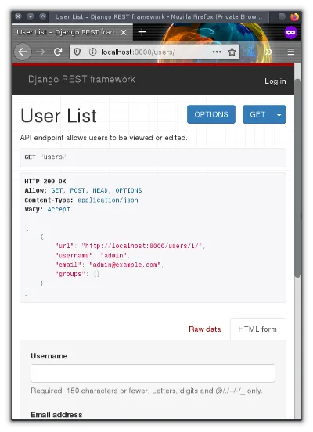Image resolution: width=313 pixels, height=432 pixels.
Task: Click the page vertical scrollbar thumb
Action: 297,178
